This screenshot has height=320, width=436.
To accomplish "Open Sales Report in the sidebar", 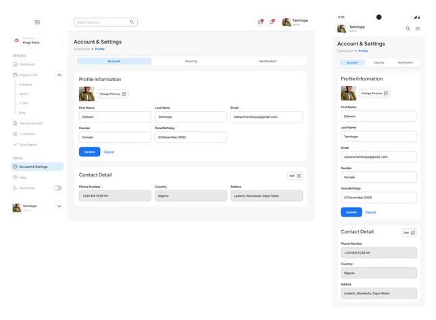I will (x=28, y=145).
